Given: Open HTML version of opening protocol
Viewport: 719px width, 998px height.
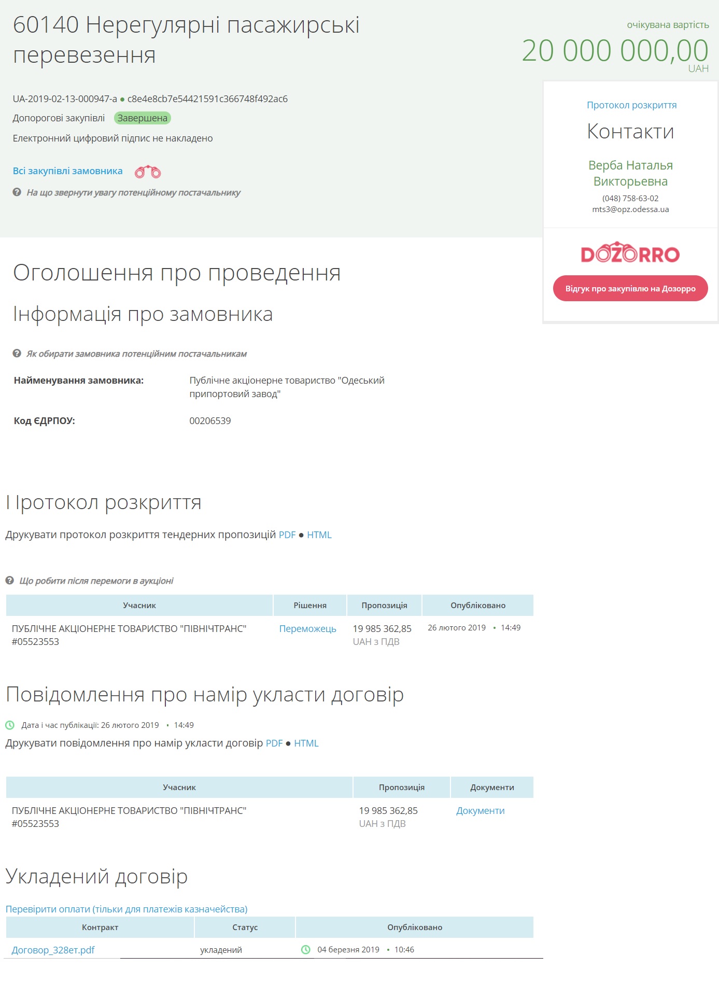Looking at the screenshot, I should [x=319, y=535].
